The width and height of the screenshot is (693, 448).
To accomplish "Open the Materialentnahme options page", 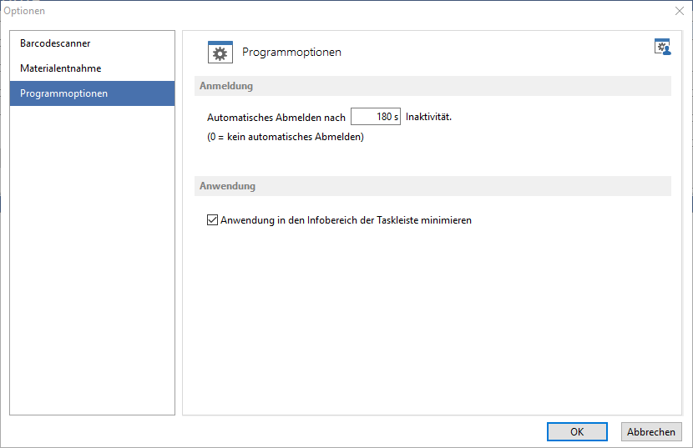I will point(92,68).
